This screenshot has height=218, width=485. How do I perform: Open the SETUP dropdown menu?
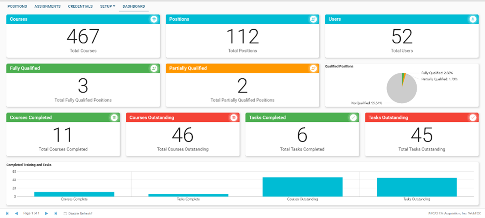(107, 6)
